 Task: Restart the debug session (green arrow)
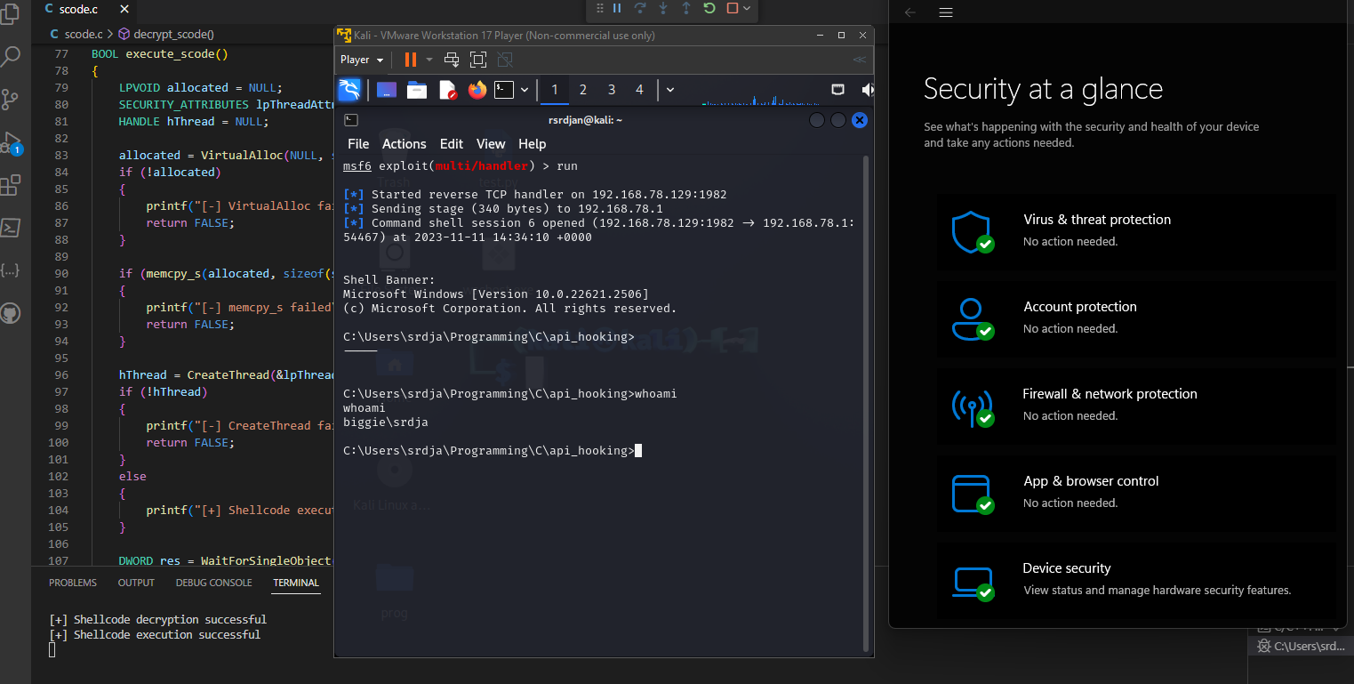709,8
